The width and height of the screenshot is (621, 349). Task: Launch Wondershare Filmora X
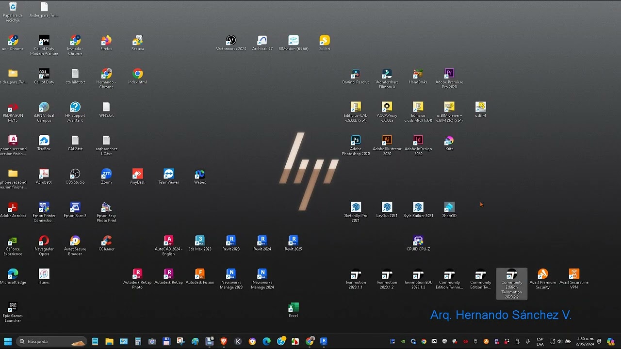387,79
